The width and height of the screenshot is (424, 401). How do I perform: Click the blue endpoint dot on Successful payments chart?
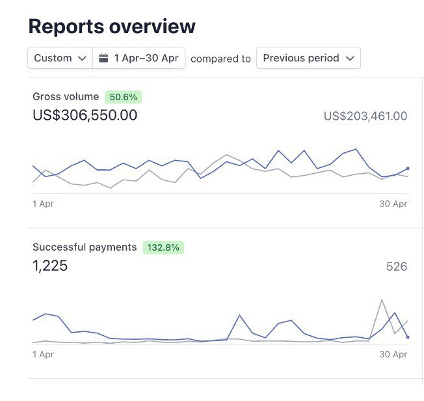click(408, 337)
